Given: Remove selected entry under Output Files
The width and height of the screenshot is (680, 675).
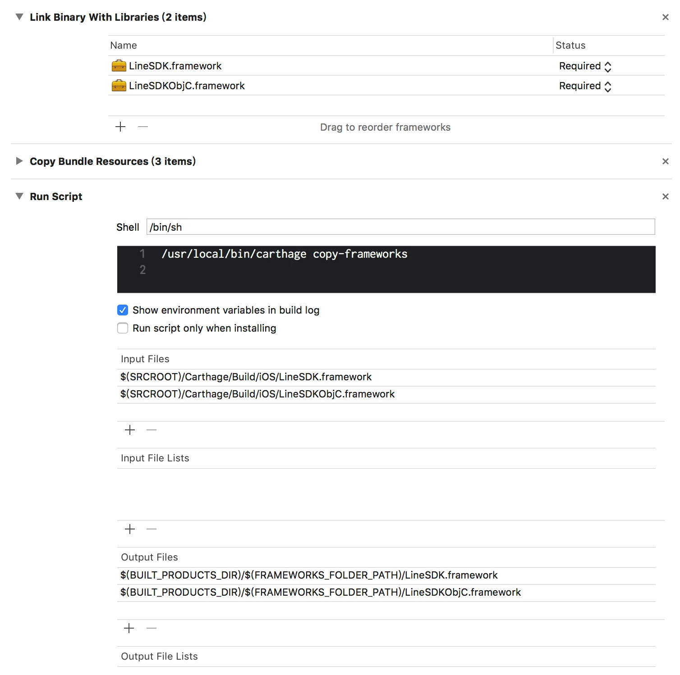Looking at the screenshot, I should 152,628.
